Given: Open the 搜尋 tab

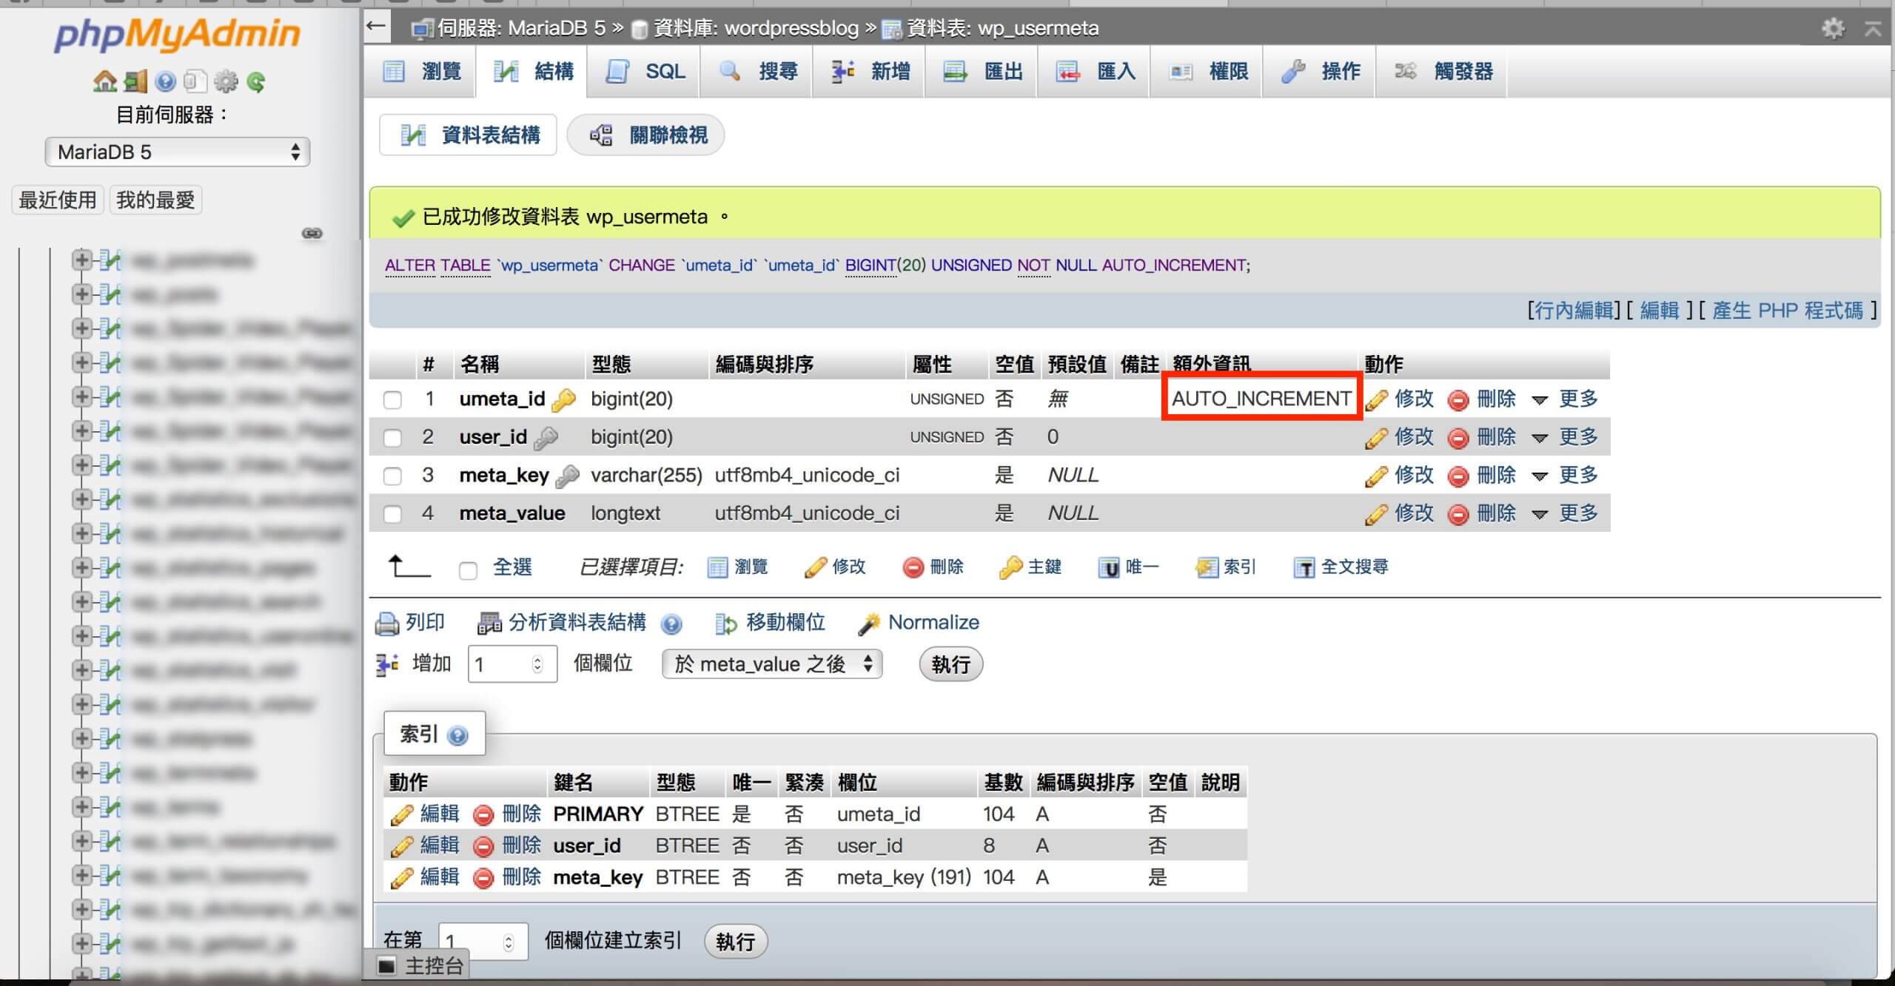Looking at the screenshot, I should click(x=758, y=72).
